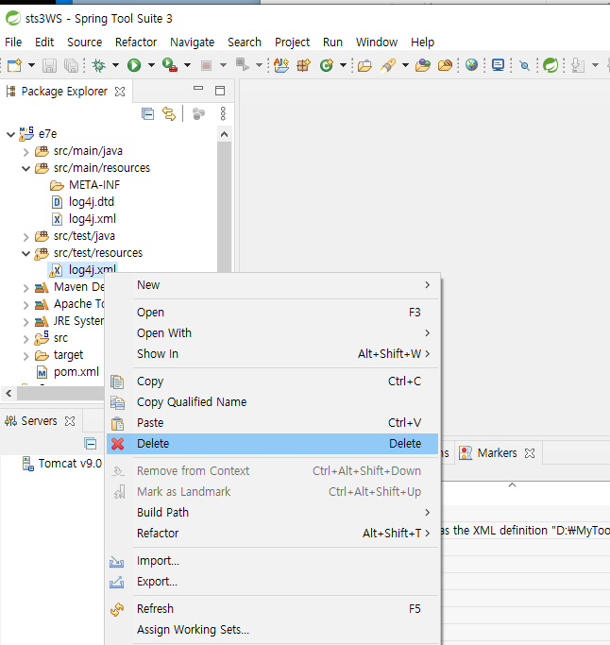610x645 pixels.
Task: Click the New Java Package icon
Action: tap(303, 65)
